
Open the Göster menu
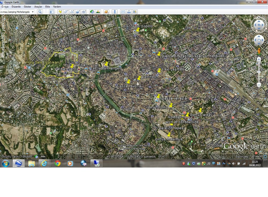tap(27, 7)
